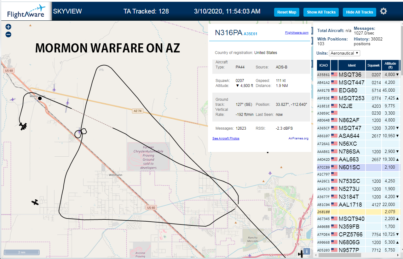Image resolution: width=403 pixels, height=259 pixels.
Task: Zoom out the map with minus button
Action: (9, 35)
